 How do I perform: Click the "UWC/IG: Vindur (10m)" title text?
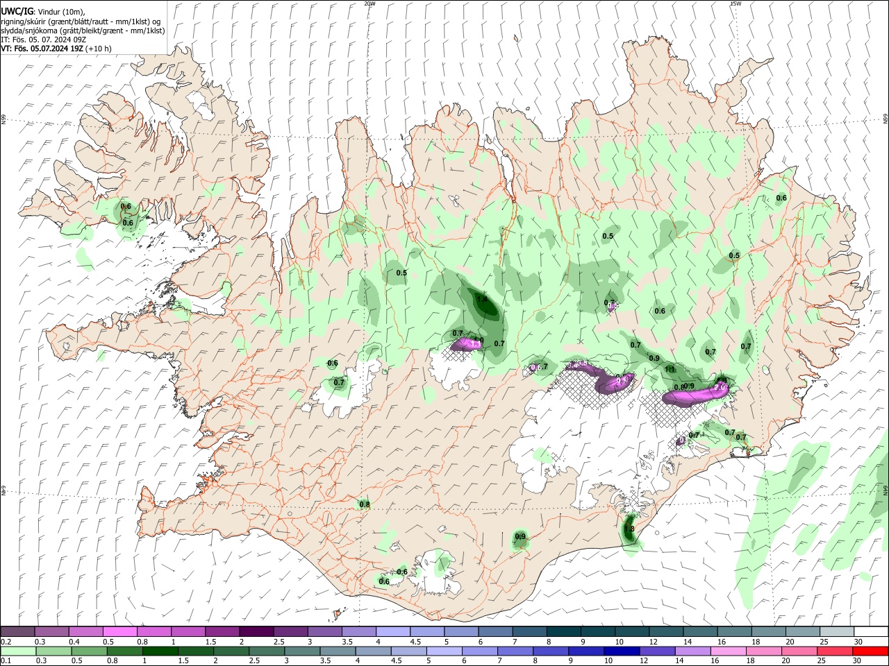tap(43, 12)
